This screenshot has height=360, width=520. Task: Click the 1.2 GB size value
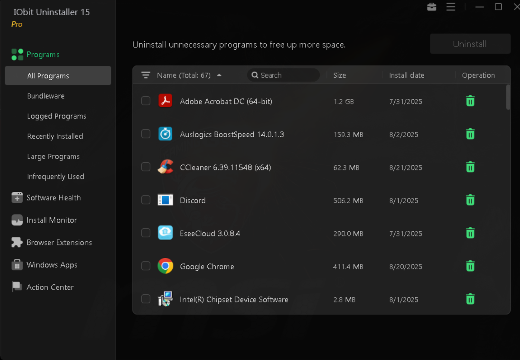[344, 101]
